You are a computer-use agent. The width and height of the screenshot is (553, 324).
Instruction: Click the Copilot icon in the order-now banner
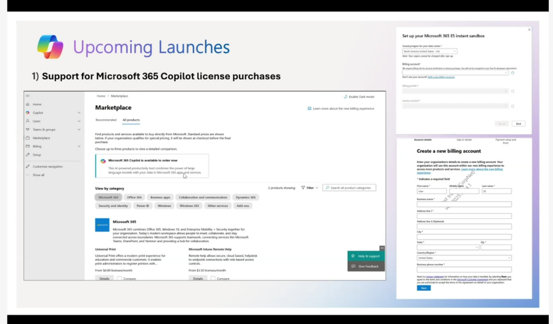click(103, 161)
